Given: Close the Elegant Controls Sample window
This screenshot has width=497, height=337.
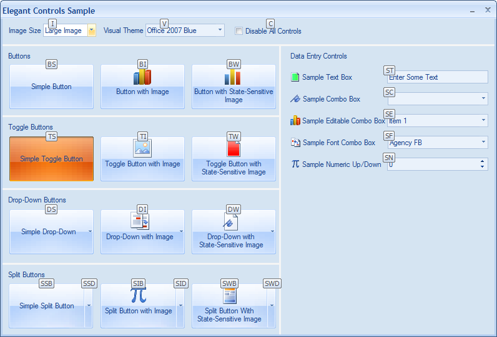Looking at the screenshot, I should tap(488, 10).
